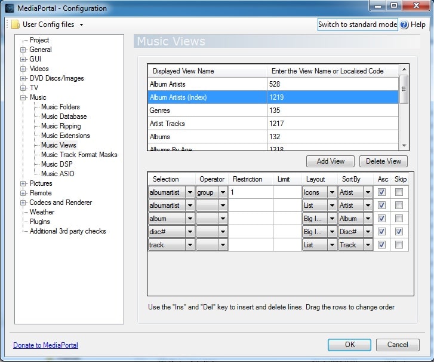Uncheck Skip checkbox in disc# row
The height and width of the screenshot is (362, 434).
[399, 231]
